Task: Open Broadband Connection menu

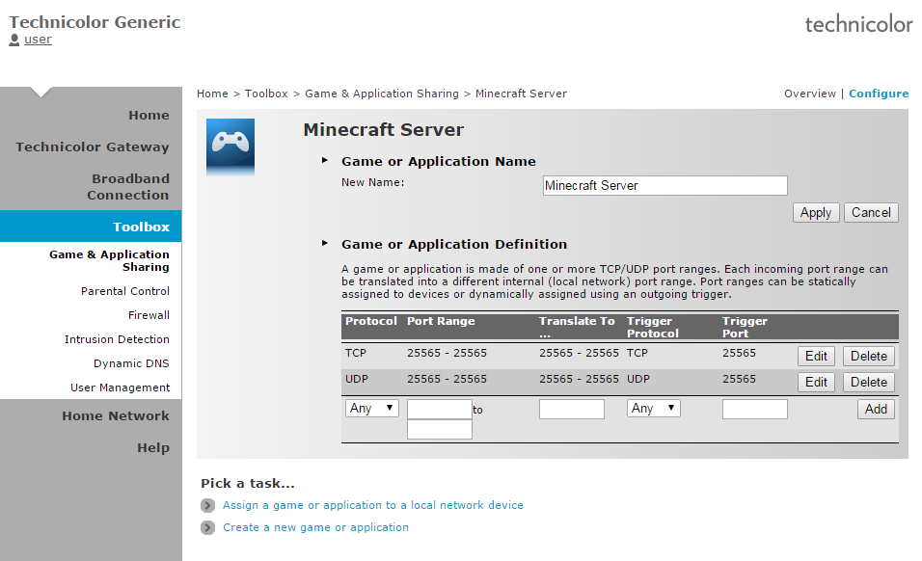Action: pos(128,187)
